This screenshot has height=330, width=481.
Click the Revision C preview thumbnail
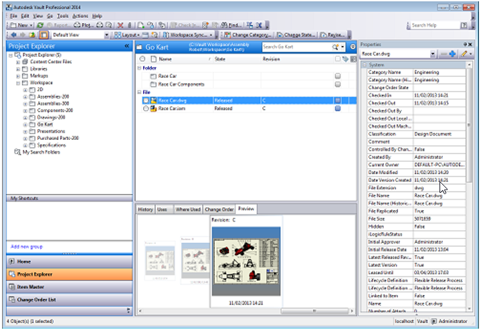coord(246,261)
